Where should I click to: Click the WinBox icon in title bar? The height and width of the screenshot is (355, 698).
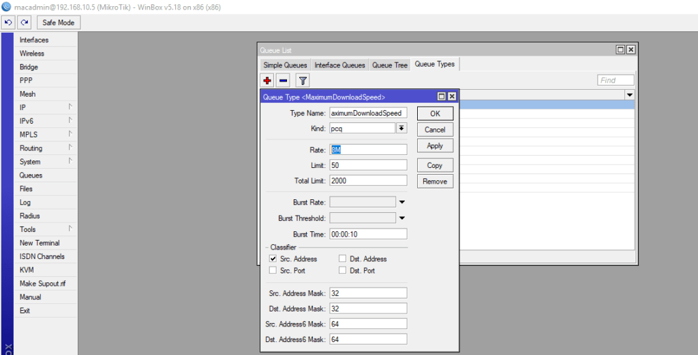[6, 7]
